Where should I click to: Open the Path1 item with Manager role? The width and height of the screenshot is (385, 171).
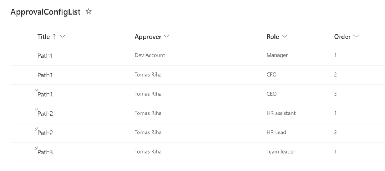pyautogui.click(x=45, y=55)
